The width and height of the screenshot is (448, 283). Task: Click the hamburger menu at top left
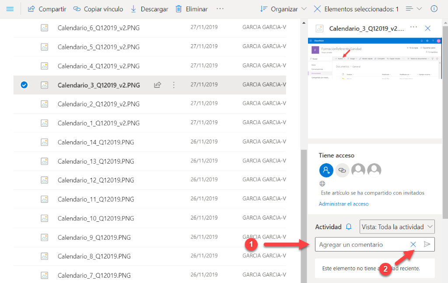[10, 9]
